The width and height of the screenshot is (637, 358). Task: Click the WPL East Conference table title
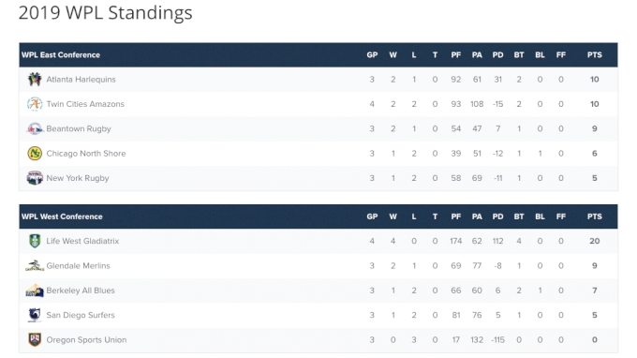(61, 55)
